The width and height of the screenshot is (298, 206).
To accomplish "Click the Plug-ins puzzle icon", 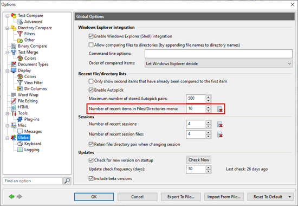I will tap(20, 119).
